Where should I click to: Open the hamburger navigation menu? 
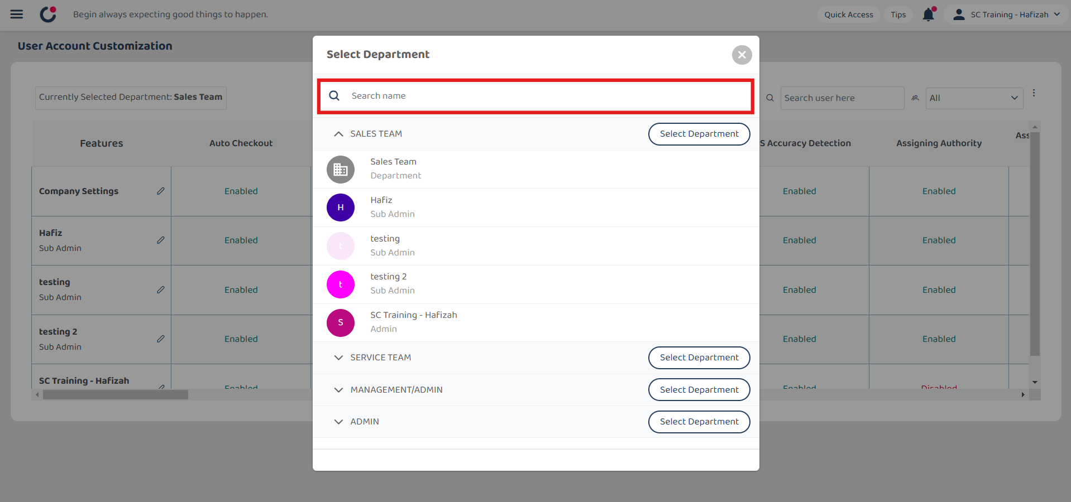pos(17,15)
